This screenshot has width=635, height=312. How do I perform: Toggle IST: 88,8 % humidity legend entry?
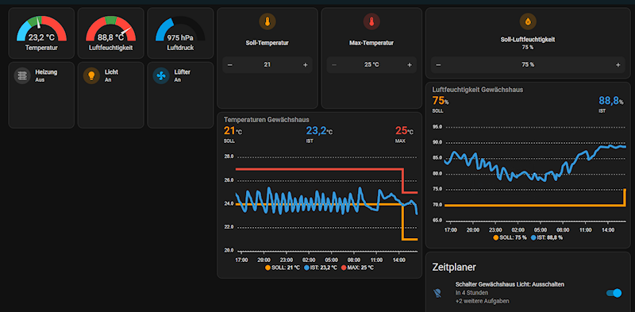546,237
